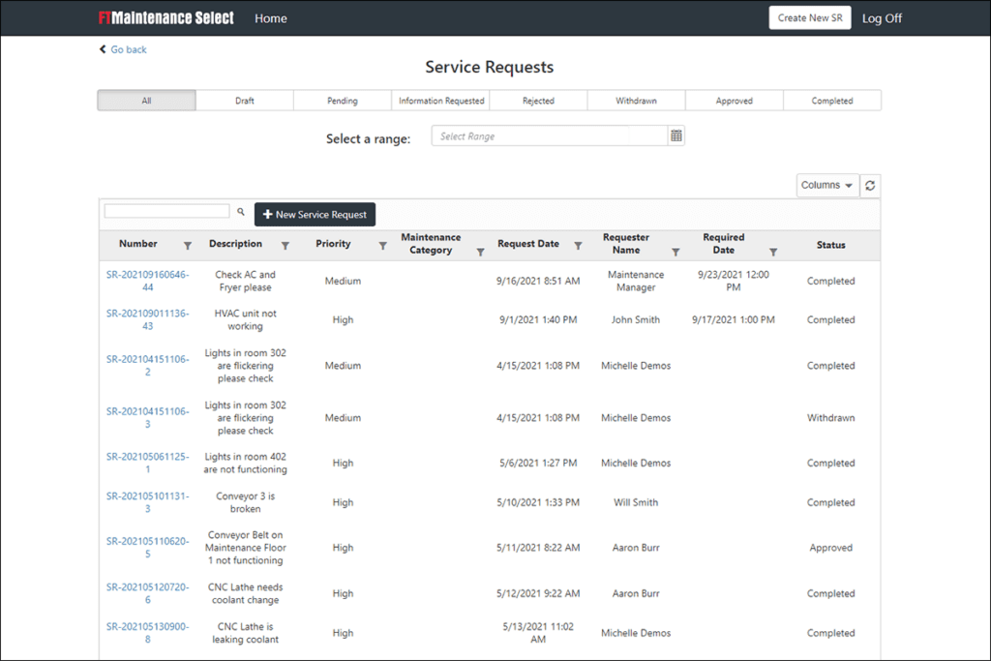991x661 pixels.
Task: Click the 'CNC Lathe is leaking coolant' cell
Action: (x=245, y=633)
